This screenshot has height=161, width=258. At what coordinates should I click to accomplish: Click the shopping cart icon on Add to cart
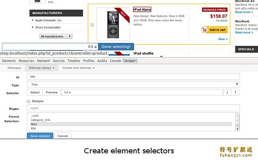(x=205, y=30)
